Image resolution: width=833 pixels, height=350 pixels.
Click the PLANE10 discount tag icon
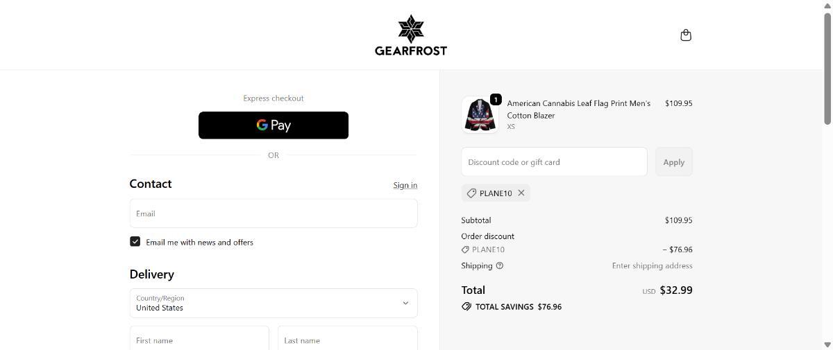coord(471,193)
